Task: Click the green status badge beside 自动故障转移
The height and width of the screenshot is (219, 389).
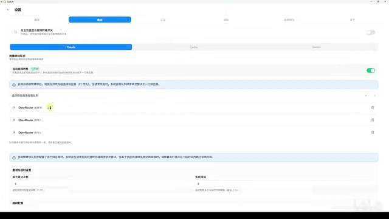Action: (x=35, y=69)
